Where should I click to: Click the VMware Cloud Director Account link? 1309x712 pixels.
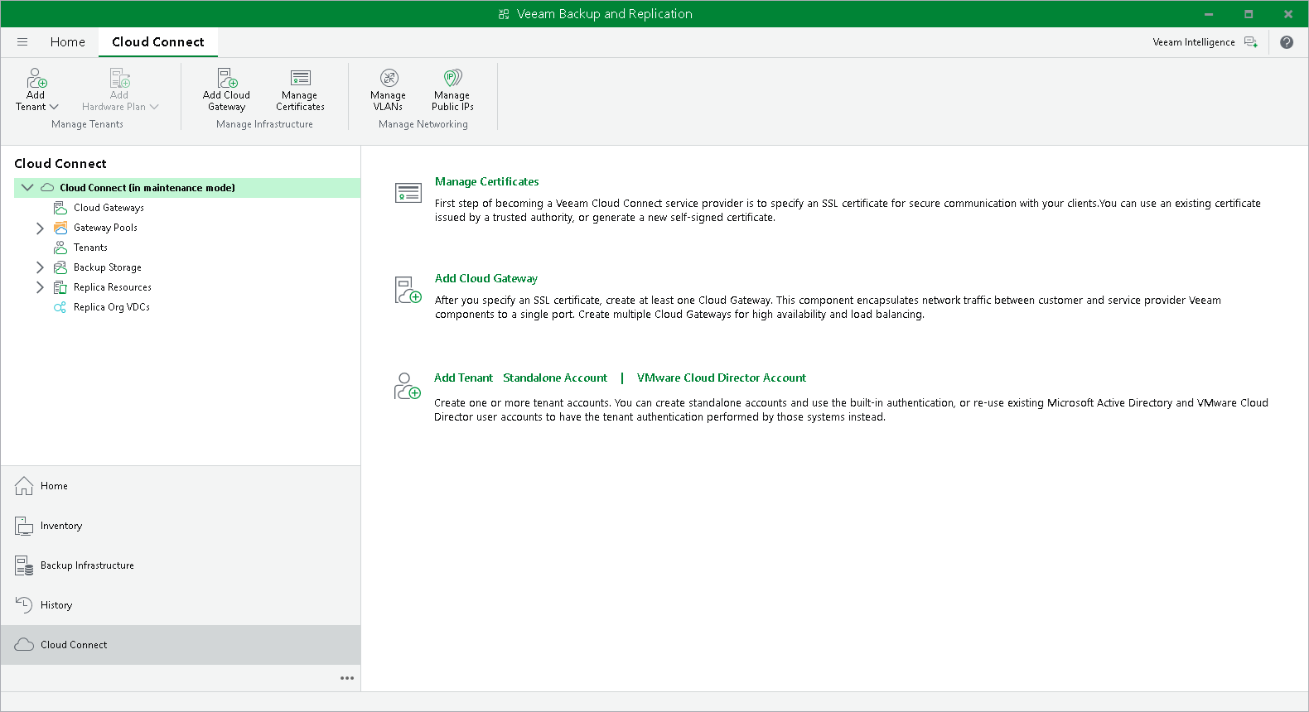coord(722,378)
